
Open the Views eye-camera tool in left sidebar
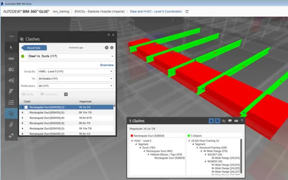click(11, 81)
